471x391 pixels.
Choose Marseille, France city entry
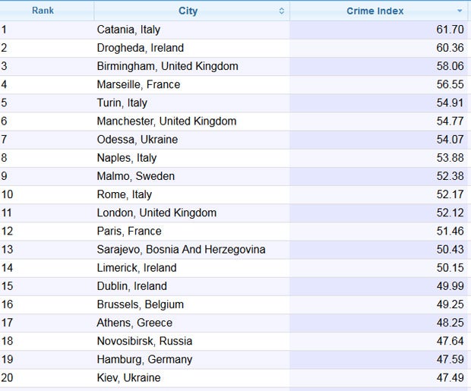138,84
